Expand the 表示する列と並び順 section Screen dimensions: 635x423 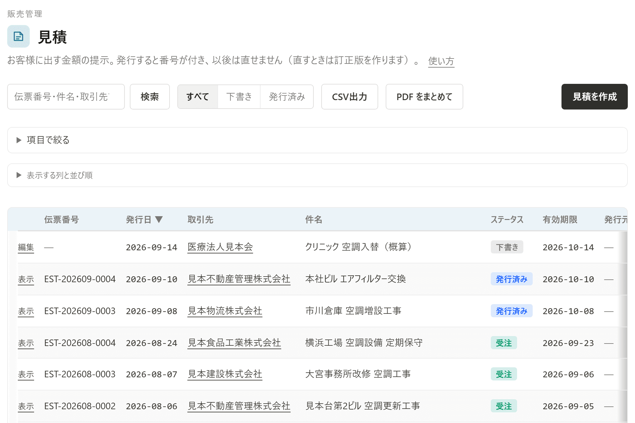coord(317,175)
